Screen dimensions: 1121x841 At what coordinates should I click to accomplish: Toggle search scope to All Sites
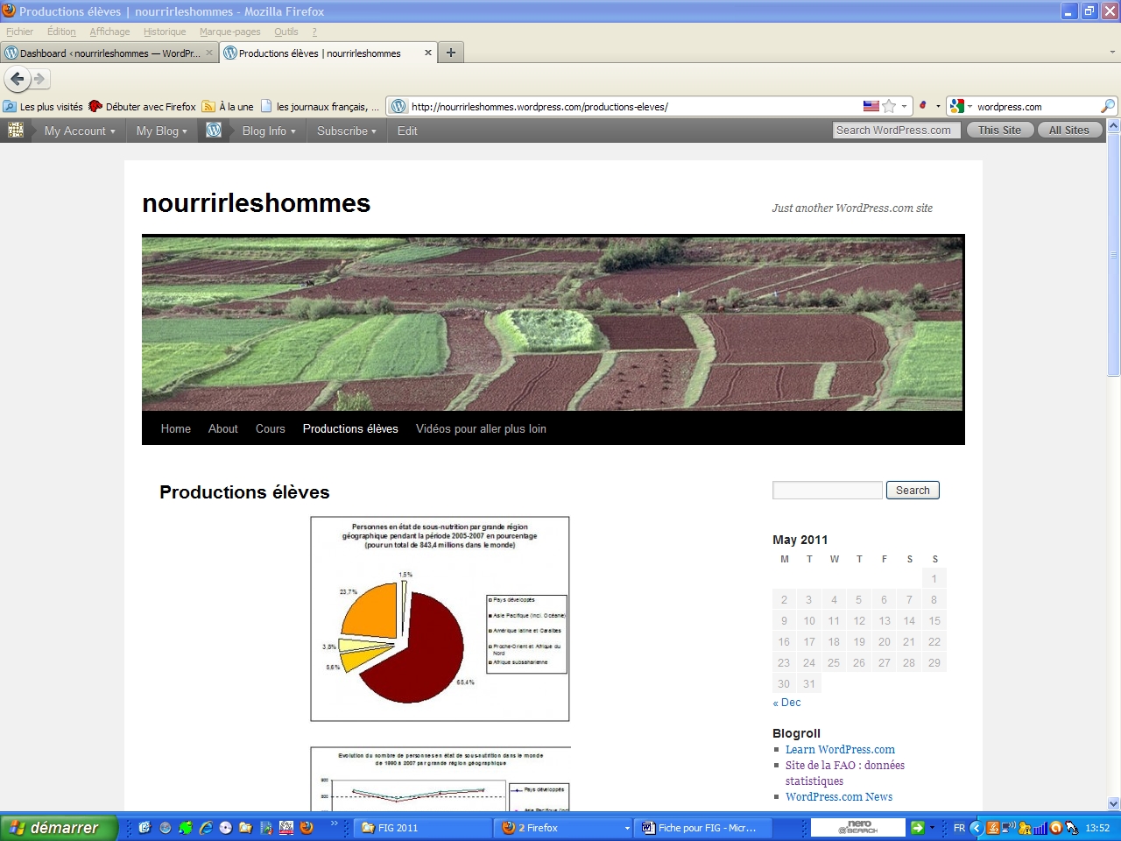pos(1068,130)
